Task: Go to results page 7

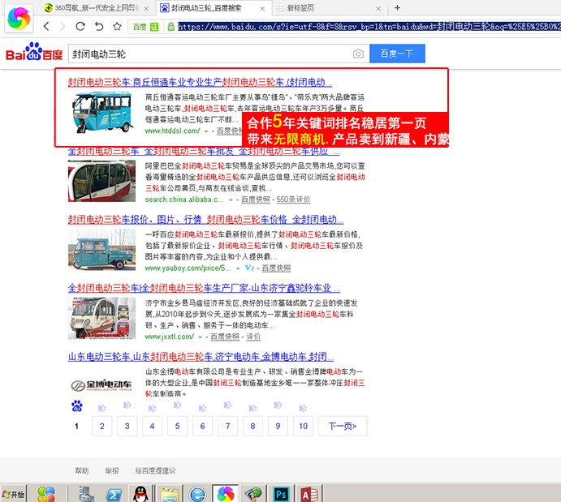Action: pos(227,426)
